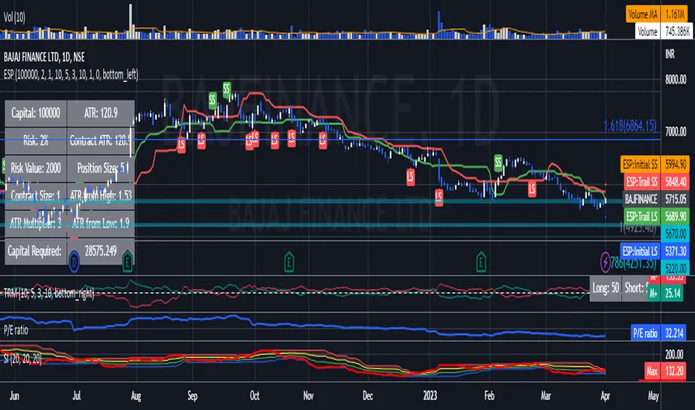Click the 7000.00 price axis label
The width and height of the screenshot is (695, 410).
pos(676,132)
